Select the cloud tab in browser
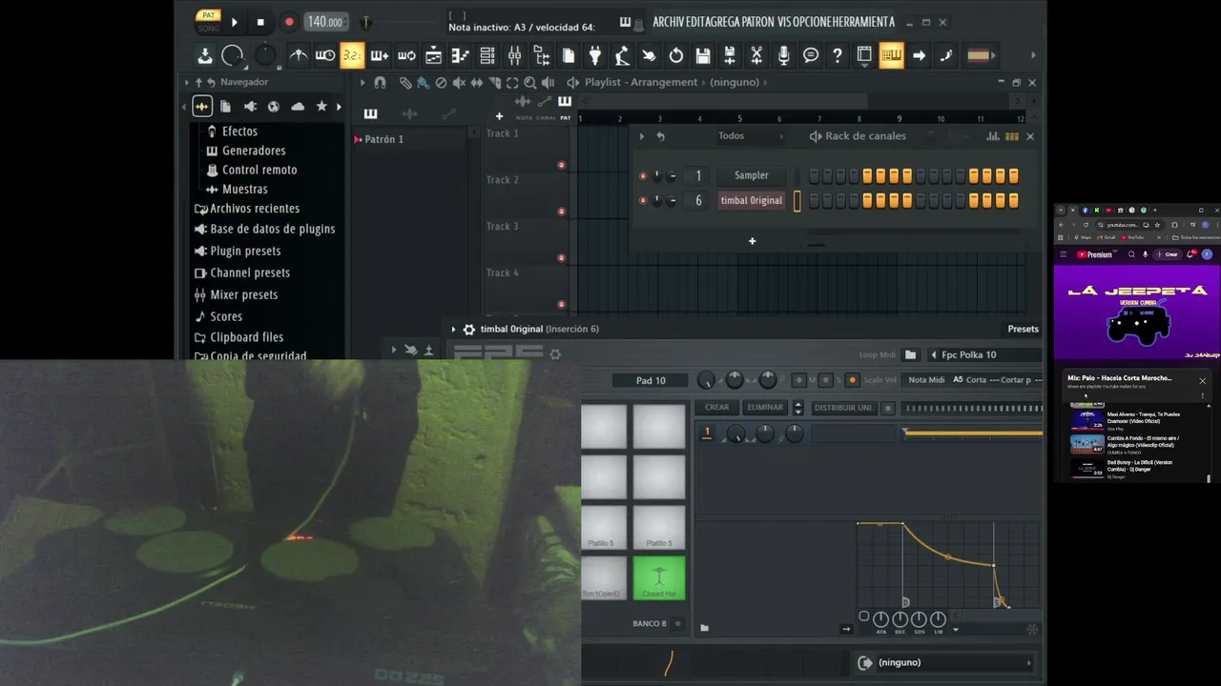 pos(298,107)
